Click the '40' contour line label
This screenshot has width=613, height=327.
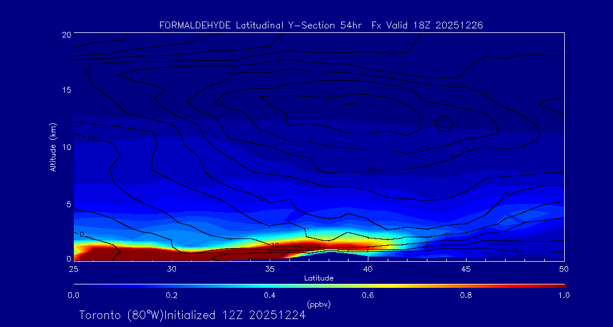329,97
